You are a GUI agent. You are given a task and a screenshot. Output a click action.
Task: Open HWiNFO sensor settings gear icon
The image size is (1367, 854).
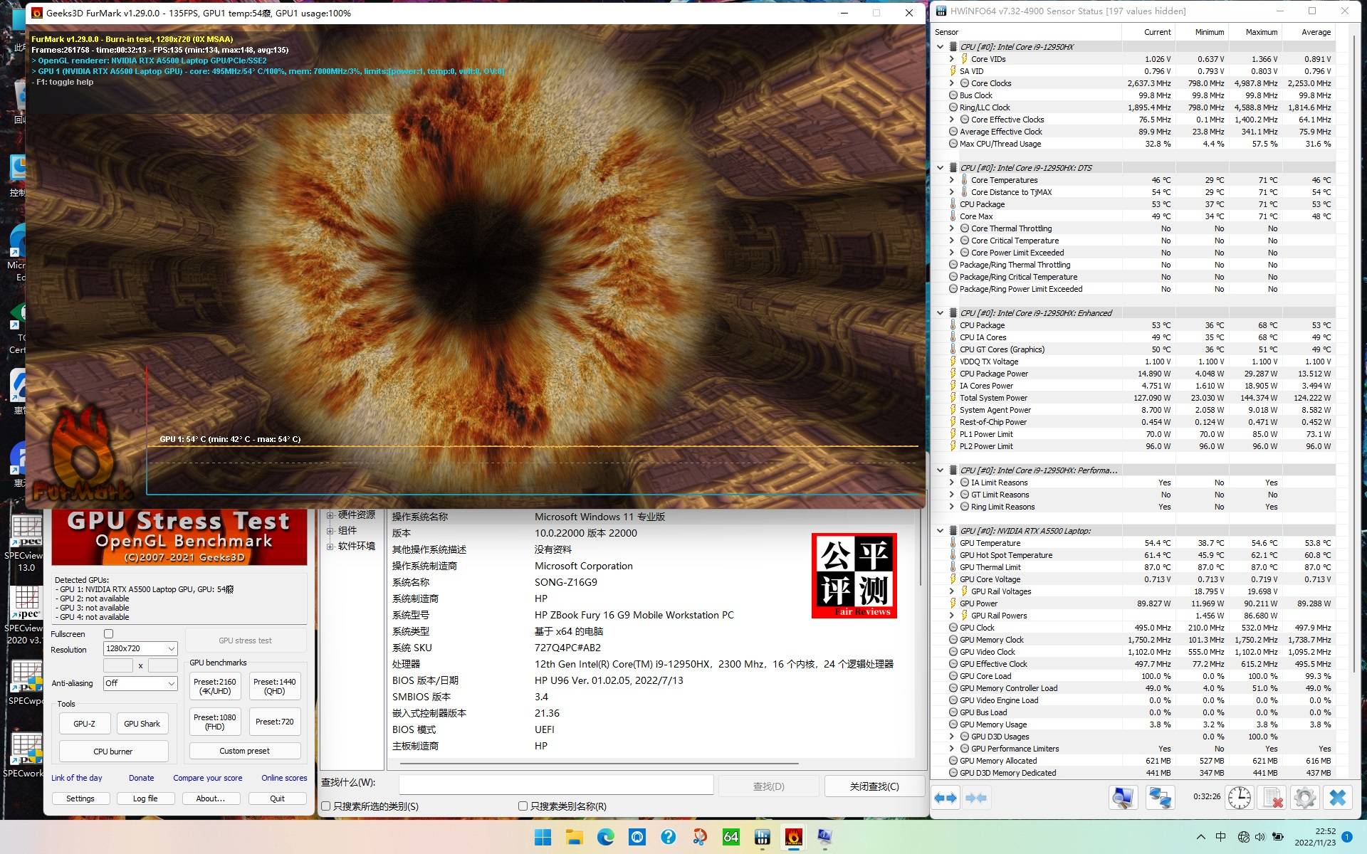[x=1305, y=797]
